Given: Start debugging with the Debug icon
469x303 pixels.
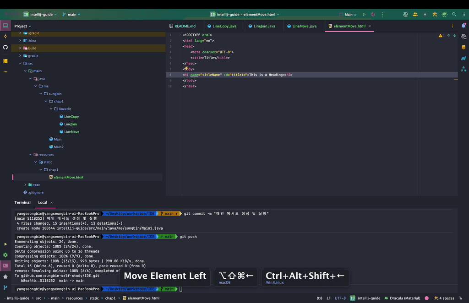Looking at the screenshot, I should (x=373, y=15).
